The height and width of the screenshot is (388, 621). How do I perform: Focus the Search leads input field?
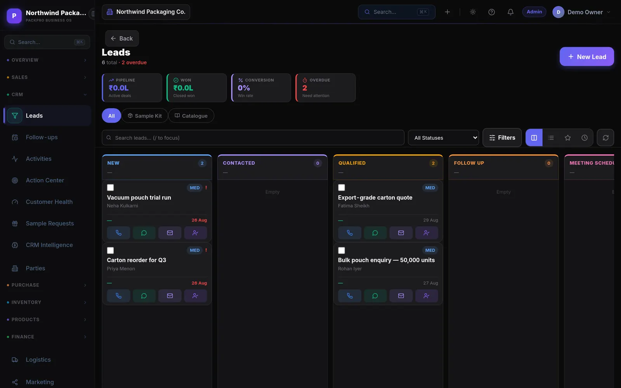click(253, 138)
